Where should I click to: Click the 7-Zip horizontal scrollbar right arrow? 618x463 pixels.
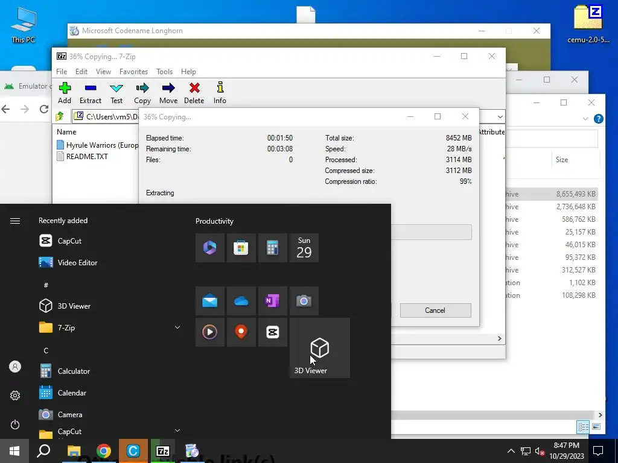[499, 339]
